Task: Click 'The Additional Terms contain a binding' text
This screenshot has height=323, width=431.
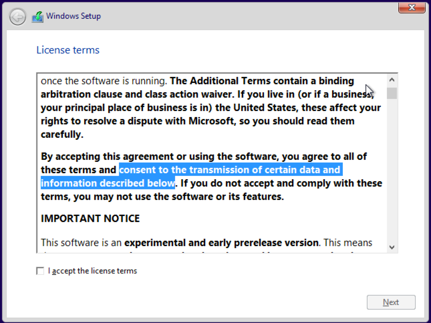Action: 262,81
